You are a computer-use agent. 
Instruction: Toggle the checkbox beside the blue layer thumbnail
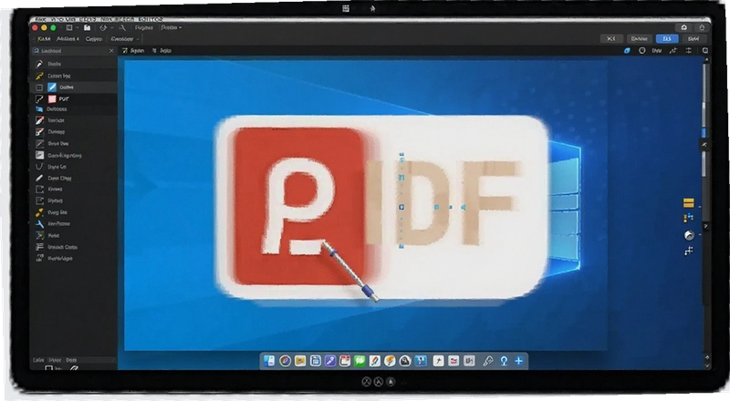pyautogui.click(x=39, y=87)
